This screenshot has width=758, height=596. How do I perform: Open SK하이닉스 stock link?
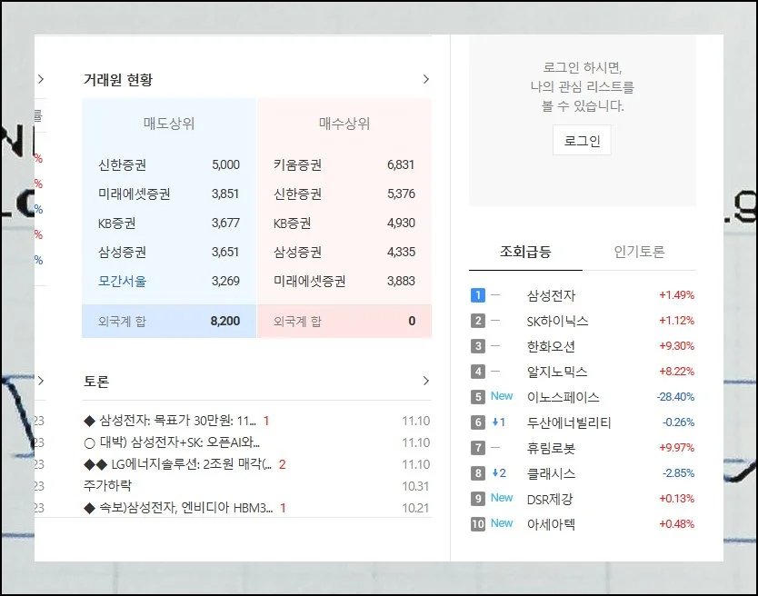[557, 321]
